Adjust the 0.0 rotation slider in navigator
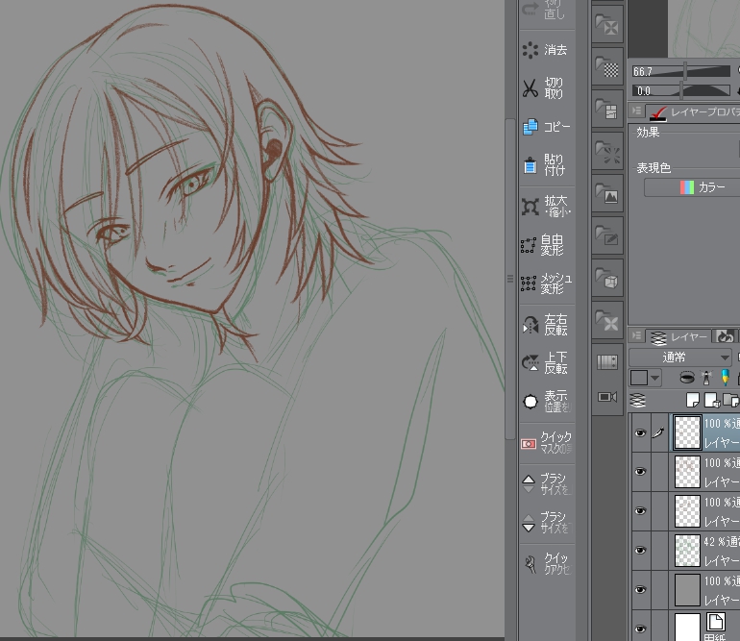The height and width of the screenshot is (641, 740). click(682, 90)
